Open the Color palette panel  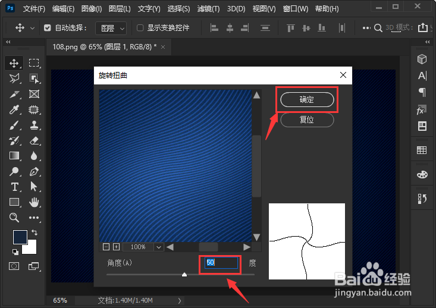pos(422,175)
